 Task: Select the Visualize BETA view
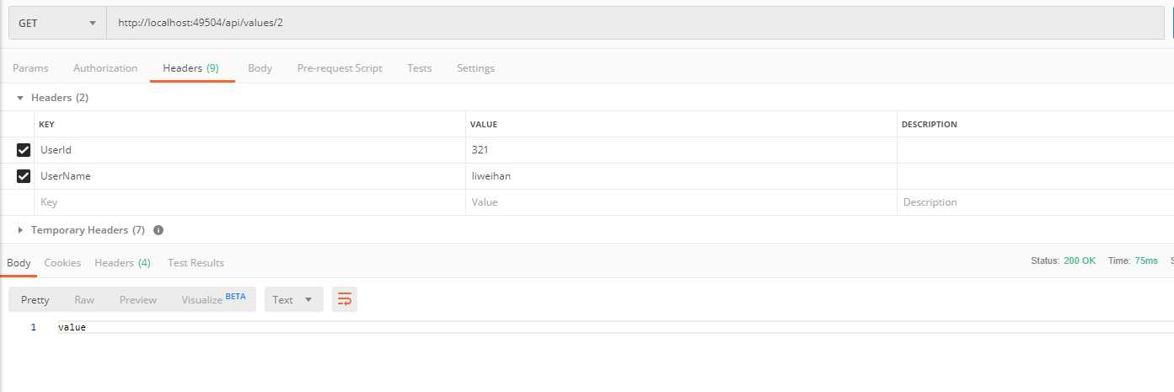[x=213, y=299]
